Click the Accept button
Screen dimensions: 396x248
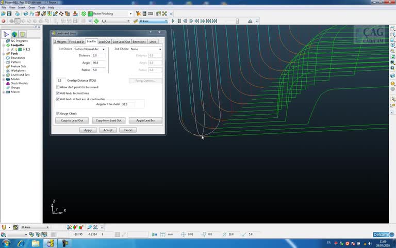tap(108, 130)
